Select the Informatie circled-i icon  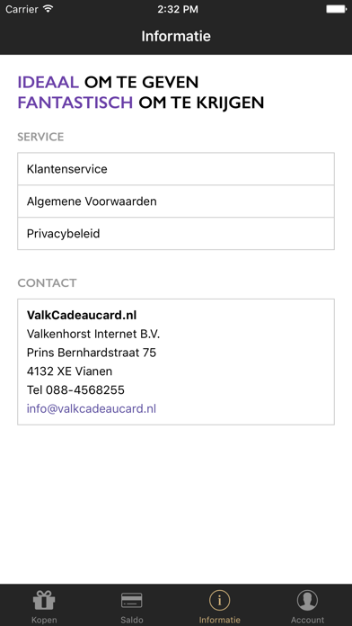pyautogui.click(x=220, y=600)
